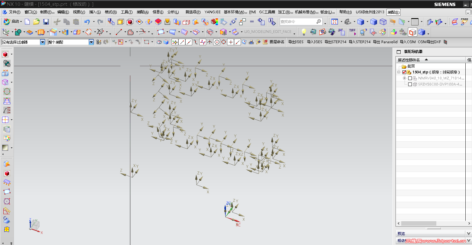Click the magnifier in command finder
The image size is (472, 245).
click(x=319, y=21)
